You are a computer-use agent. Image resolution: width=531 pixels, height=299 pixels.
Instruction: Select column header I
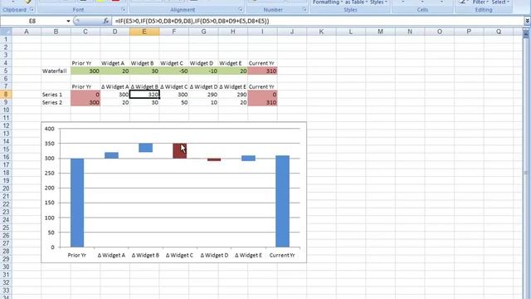262,32
